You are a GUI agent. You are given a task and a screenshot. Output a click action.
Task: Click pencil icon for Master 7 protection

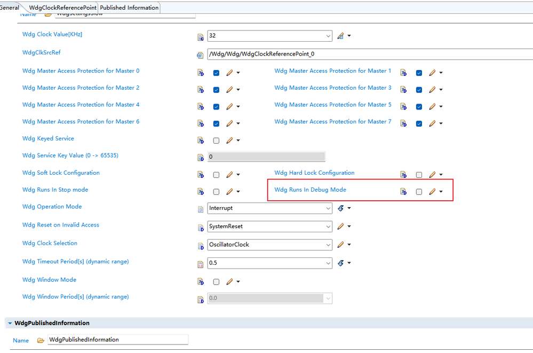coord(432,123)
